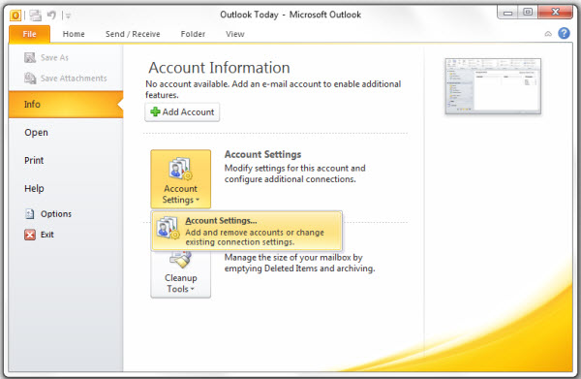The image size is (581, 379).
Task: Click the Add Account button
Action: 182,112
